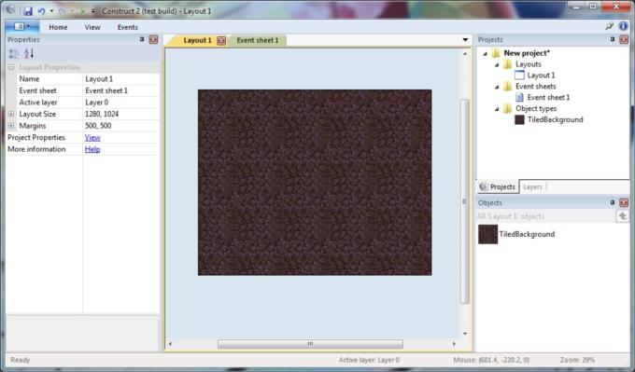
Task: Collapse the Layout Properties section
Action: point(11,67)
